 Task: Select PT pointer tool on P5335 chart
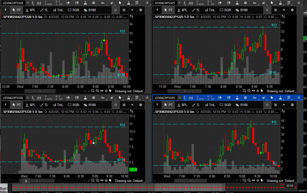168,105
